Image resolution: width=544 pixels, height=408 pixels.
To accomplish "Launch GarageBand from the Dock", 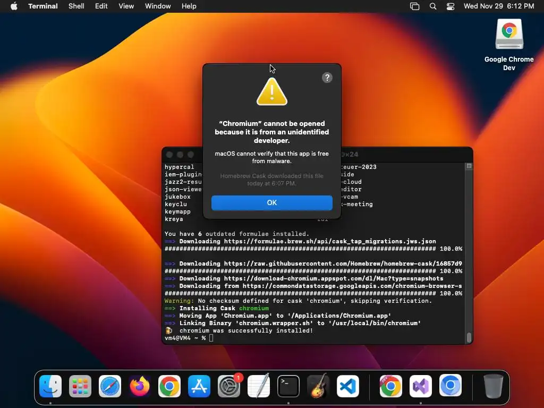I will click(x=318, y=386).
